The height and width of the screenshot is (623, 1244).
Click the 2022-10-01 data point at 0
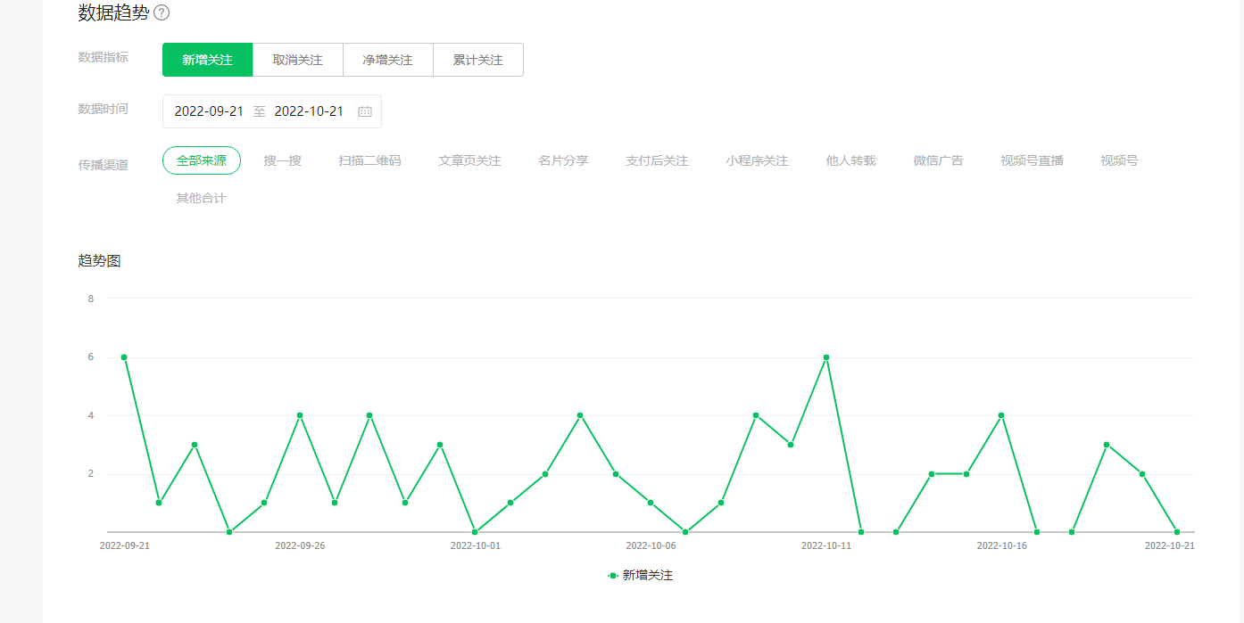tap(475, 532)
